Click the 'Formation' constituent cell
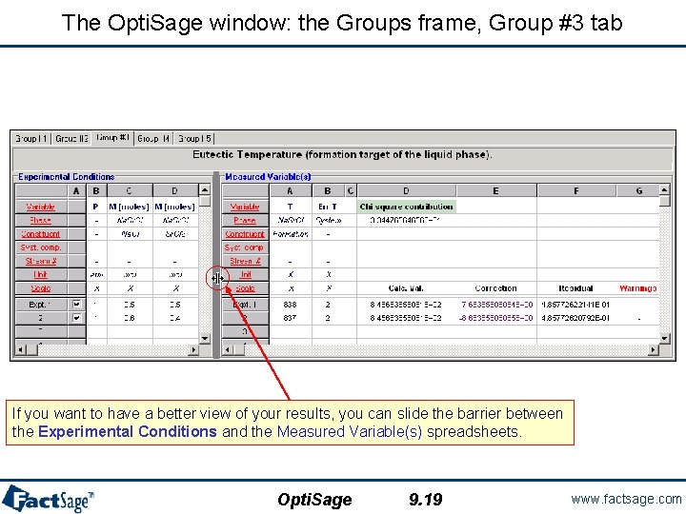686x514 pixels. click(x=291, y=234)
